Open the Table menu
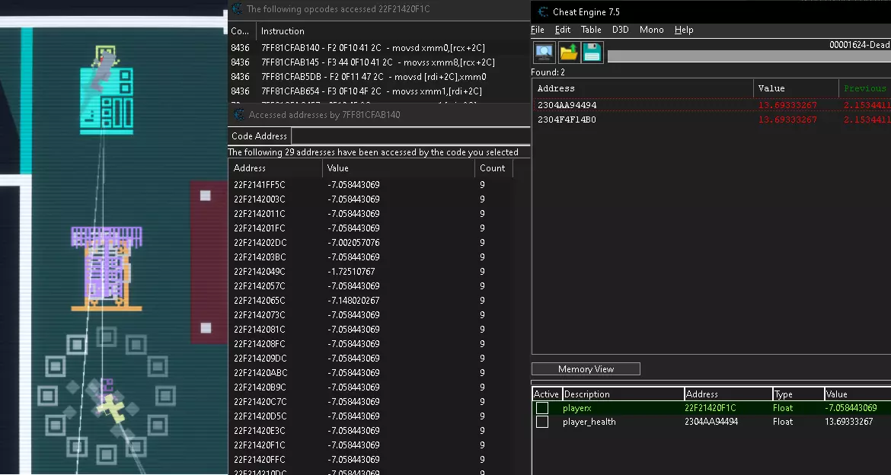 (591, 30)
